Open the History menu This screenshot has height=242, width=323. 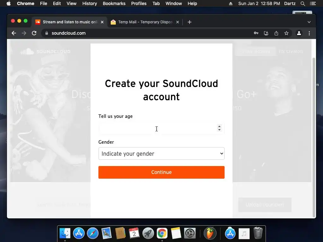point(90,3)
